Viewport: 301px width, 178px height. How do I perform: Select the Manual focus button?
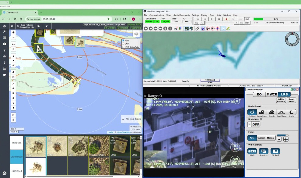(x=271, y=138)
